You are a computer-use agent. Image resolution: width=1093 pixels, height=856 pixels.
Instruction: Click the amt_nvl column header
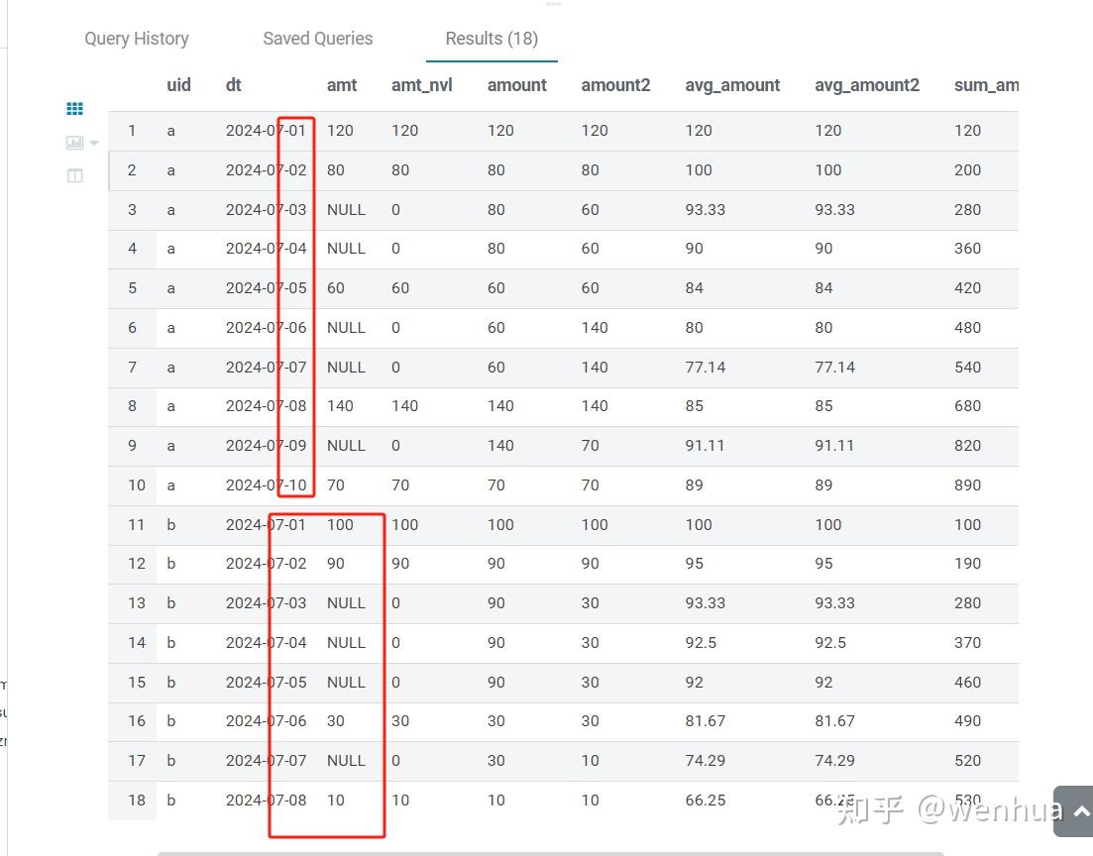pyautogui.click(x=422, y=85)
